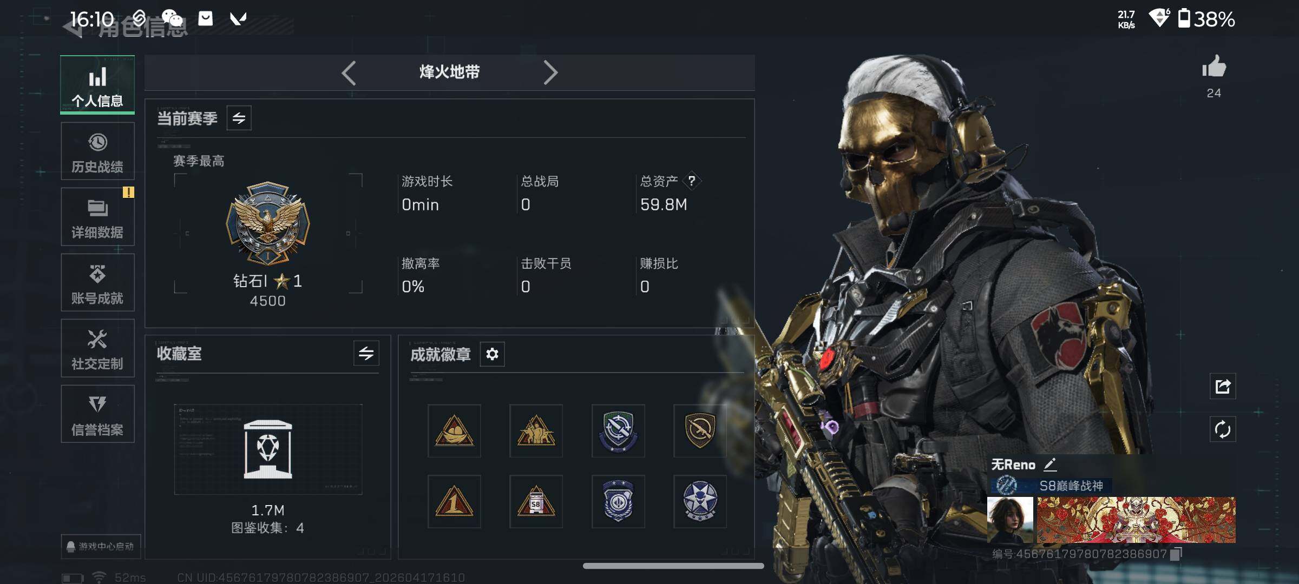Click the pencil icon next to 无Reno
1299x584 pixels.
[1050, 464]
